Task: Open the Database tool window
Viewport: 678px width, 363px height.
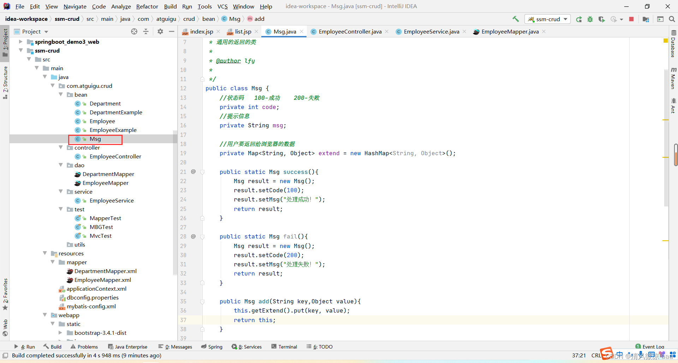Action: [673, 44]
